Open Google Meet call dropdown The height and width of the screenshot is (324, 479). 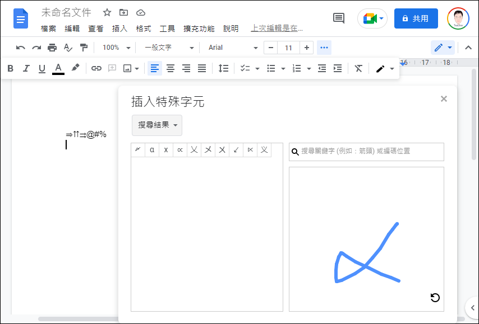[372, 18]
